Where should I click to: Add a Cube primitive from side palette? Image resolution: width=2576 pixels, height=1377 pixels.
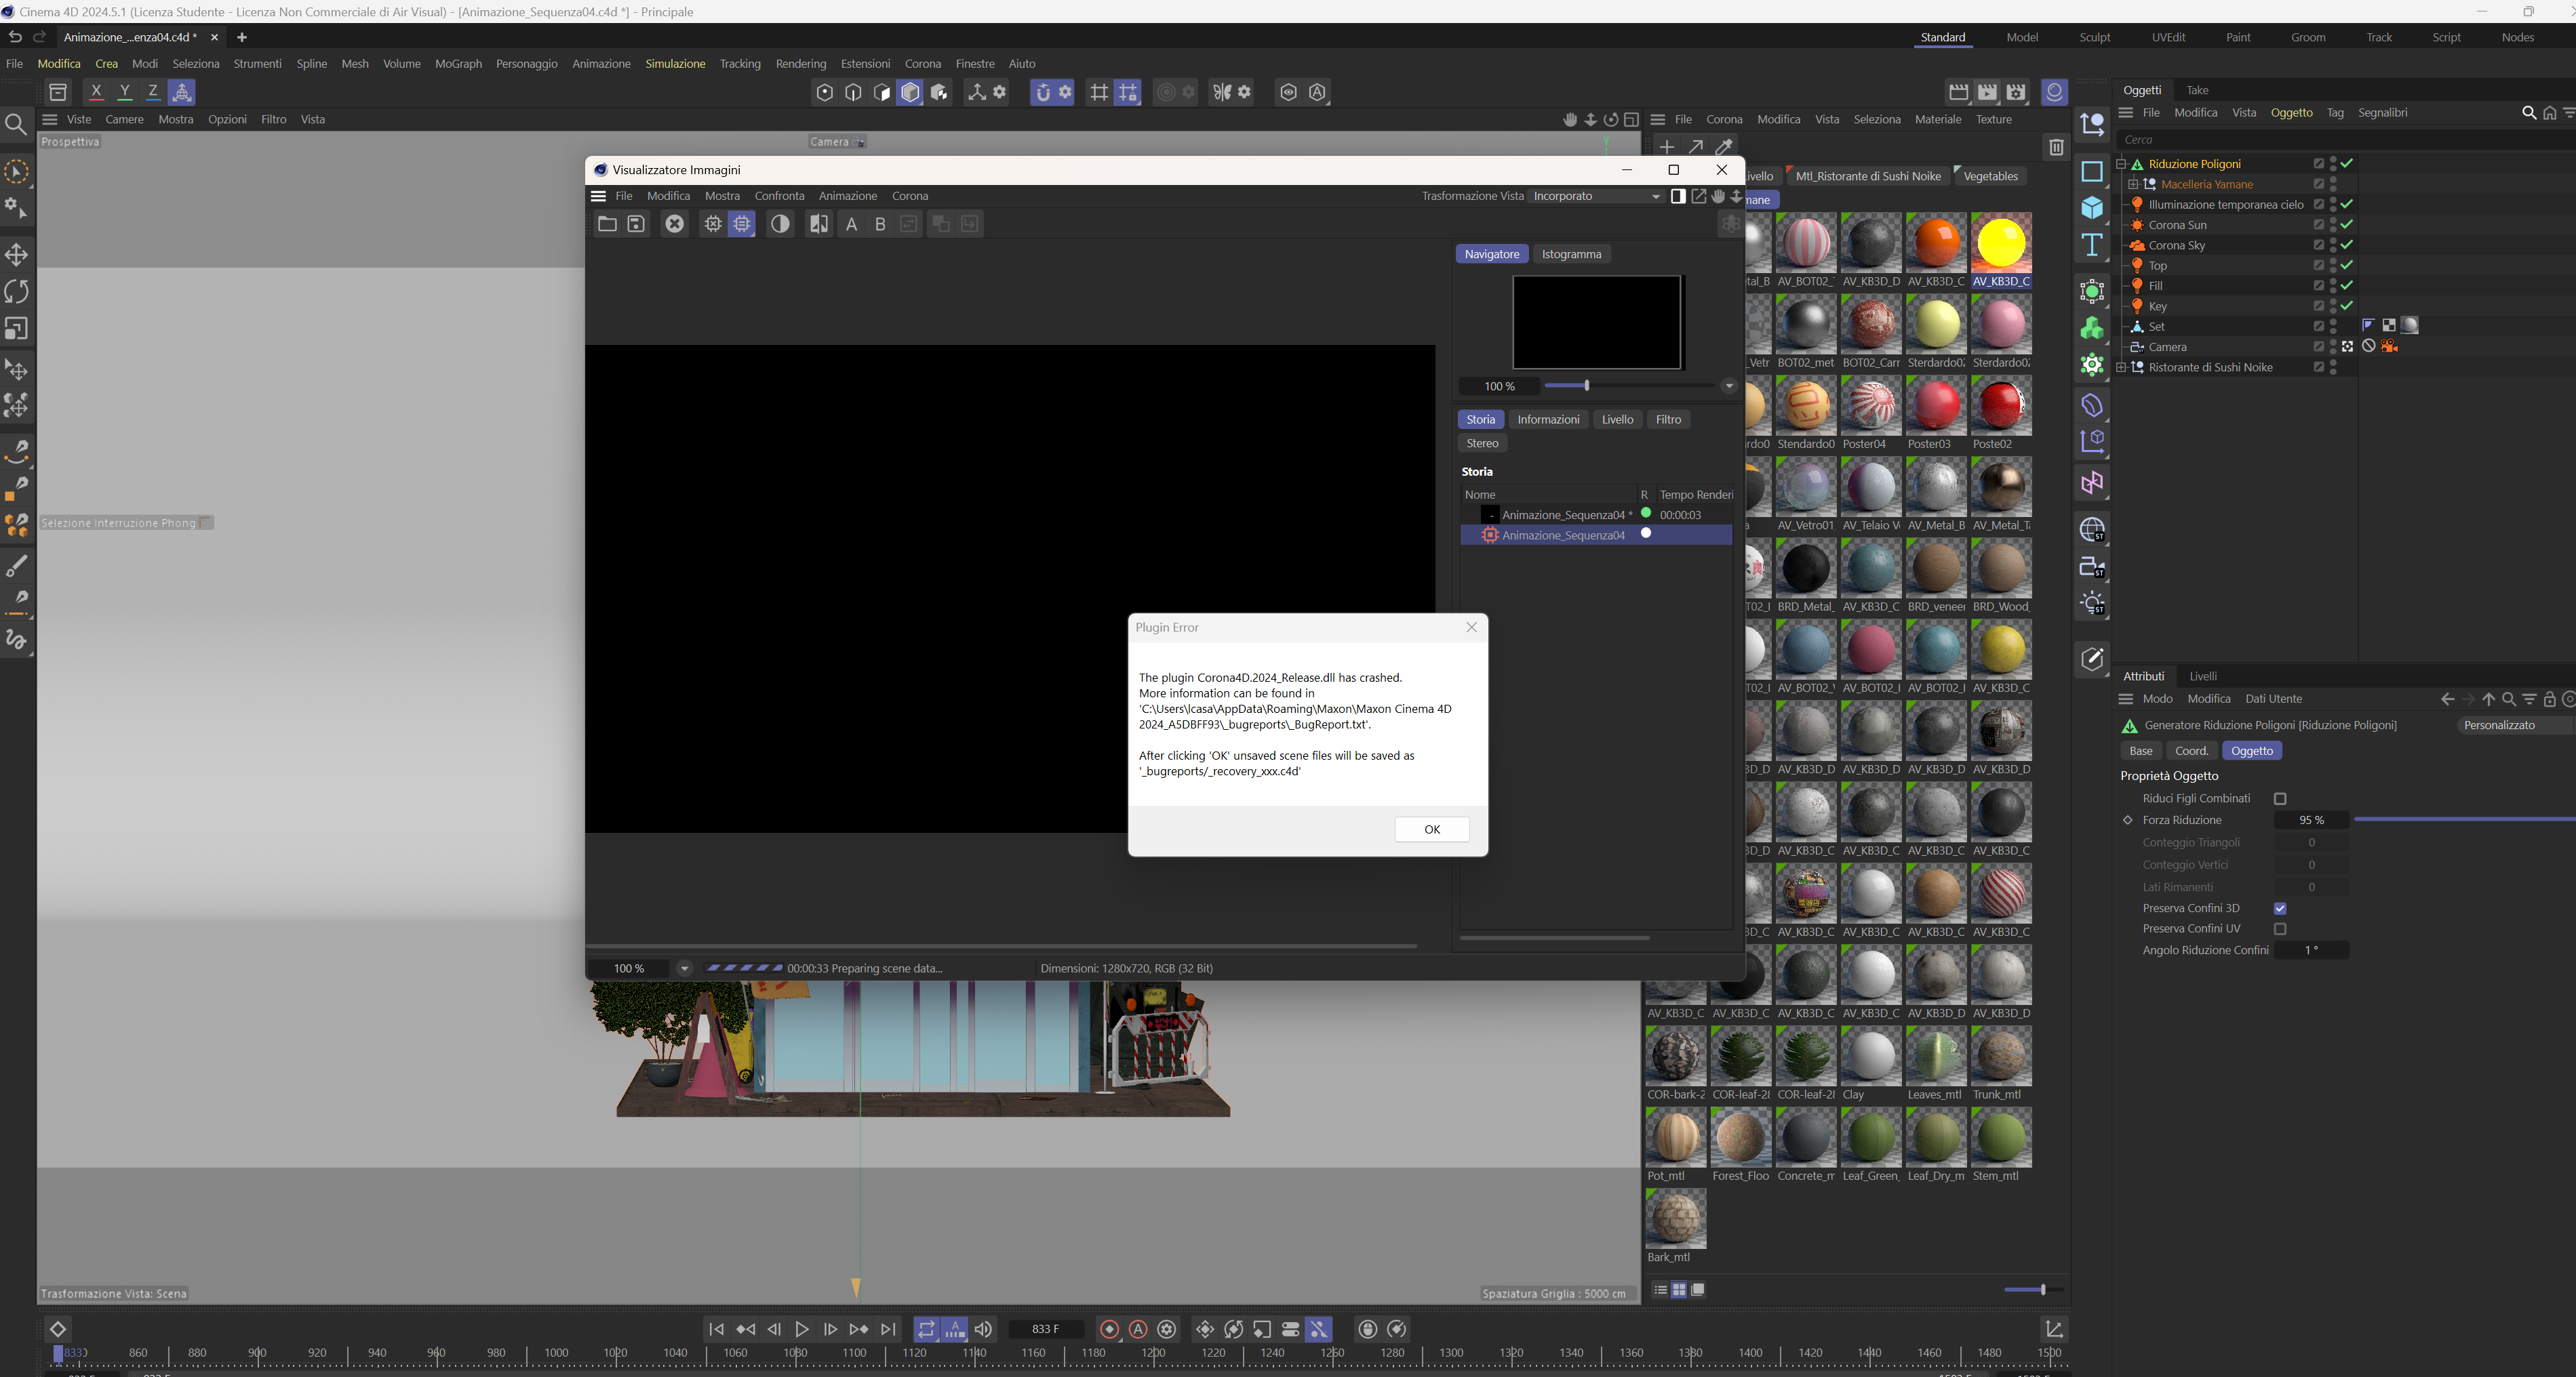tap(2092, 208)
